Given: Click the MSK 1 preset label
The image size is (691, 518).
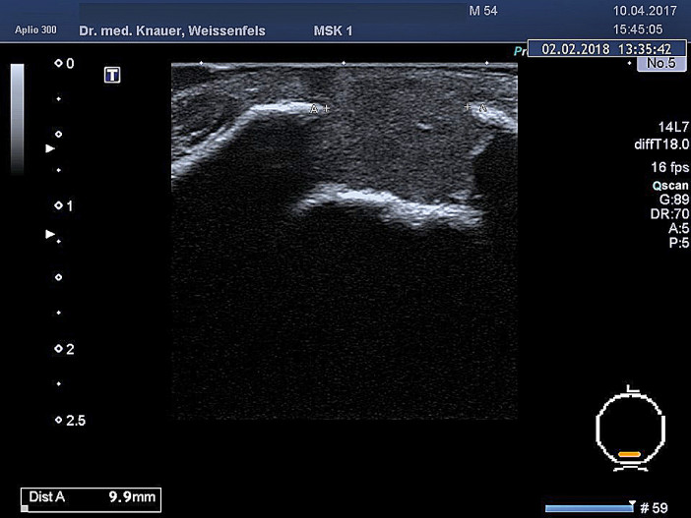Looking at the screenshot, I should 333,30.
